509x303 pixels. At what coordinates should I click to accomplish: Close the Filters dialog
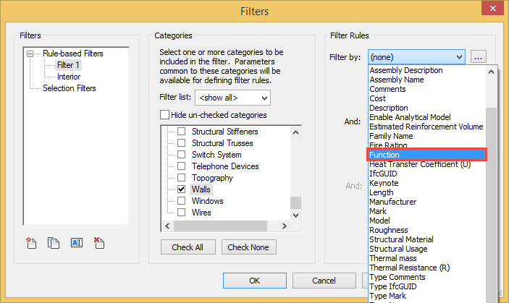(492, 8)
